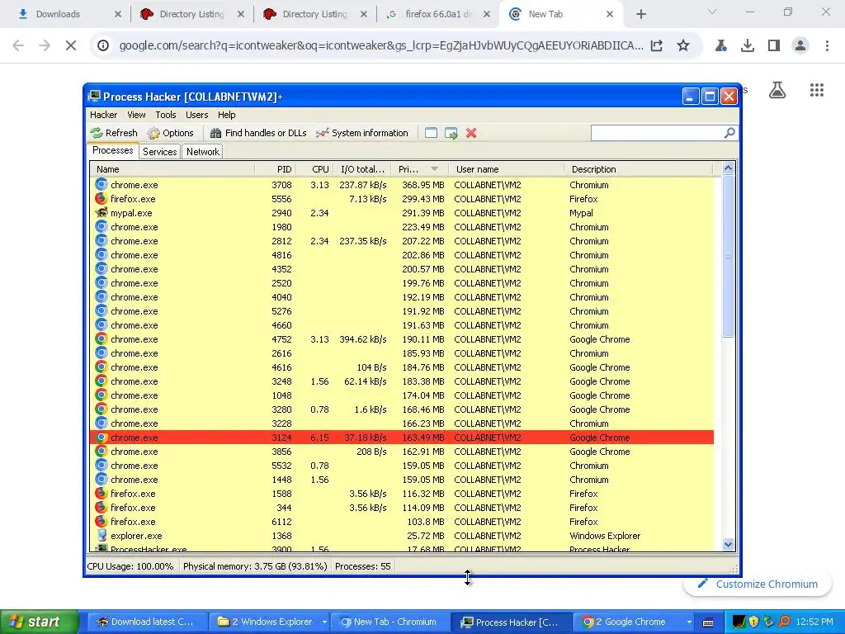Screen dimensions: 845x634
Task: Open the Windows start menu
Action: click(x=38, y=622)
